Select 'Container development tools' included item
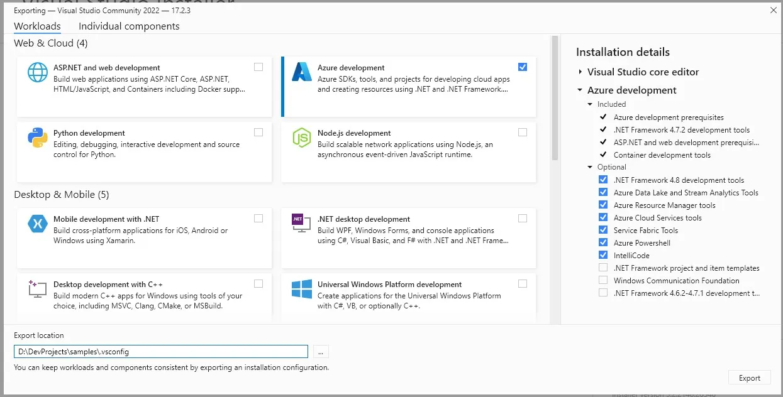The height and width of the screenshot is (397, 783). tap(662, 155)
